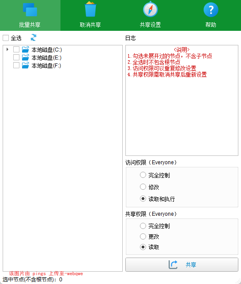Select the 本地磁盘(E:) tree label
This screenshot has width=241, height=284.
coord(46,58)
